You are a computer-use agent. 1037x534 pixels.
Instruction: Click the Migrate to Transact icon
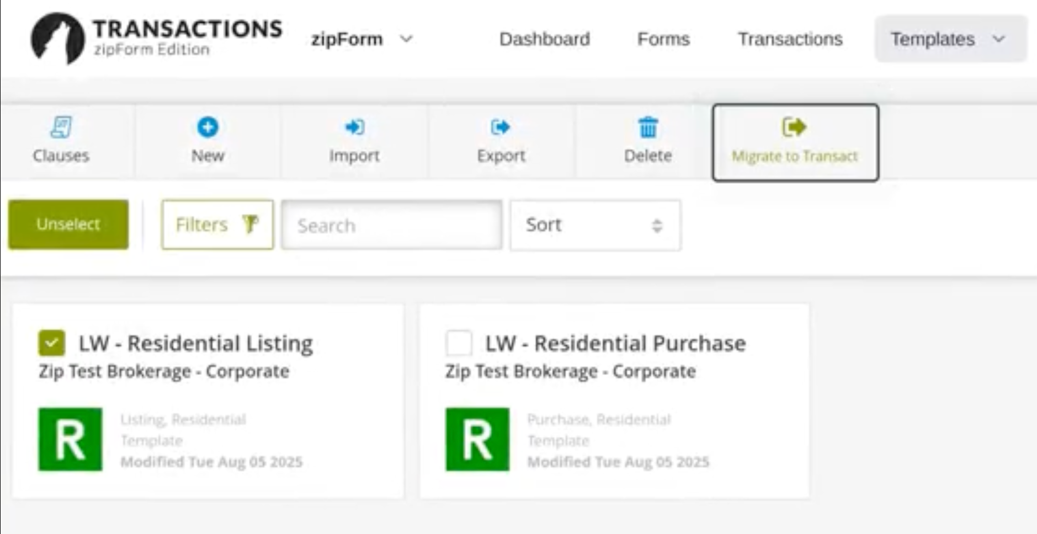[794, 127]
